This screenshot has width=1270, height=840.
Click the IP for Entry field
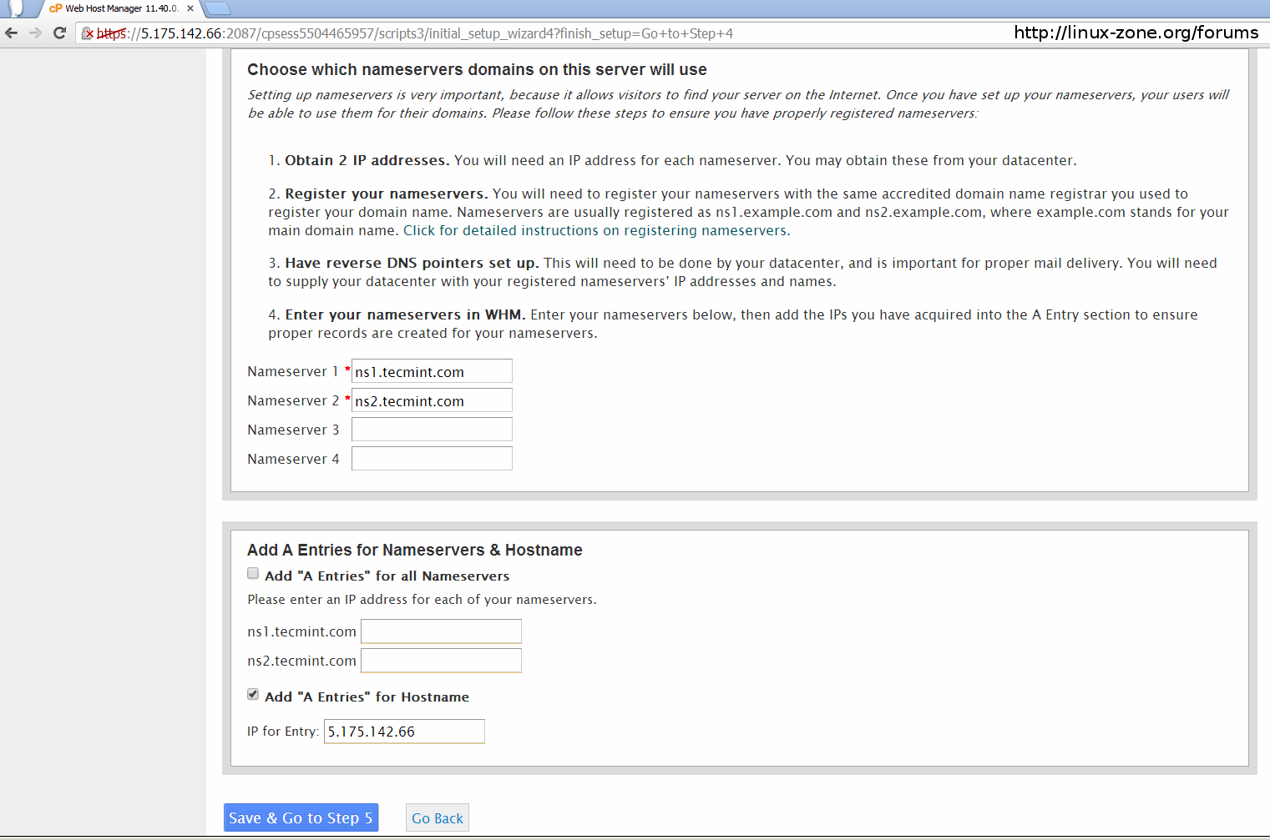404,732
